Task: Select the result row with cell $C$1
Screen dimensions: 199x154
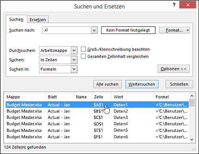Action: tap(97, 118)
